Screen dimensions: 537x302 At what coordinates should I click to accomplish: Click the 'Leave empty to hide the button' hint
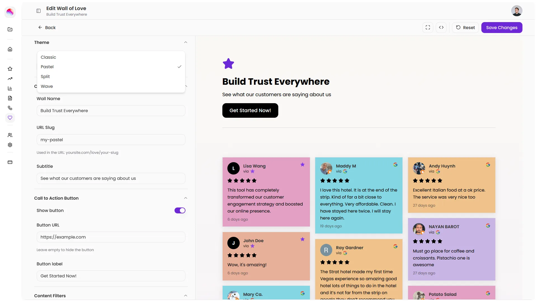pyautogui.click(x=65, y=250)
